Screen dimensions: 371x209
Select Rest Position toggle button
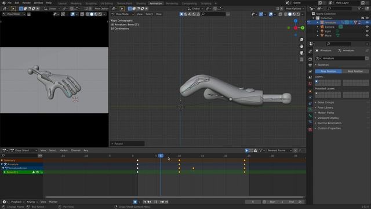(355, 71)
